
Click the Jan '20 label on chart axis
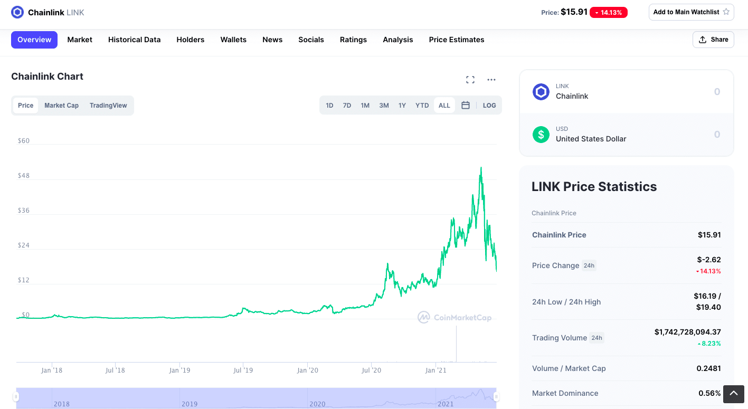click(x=307, y=370)
